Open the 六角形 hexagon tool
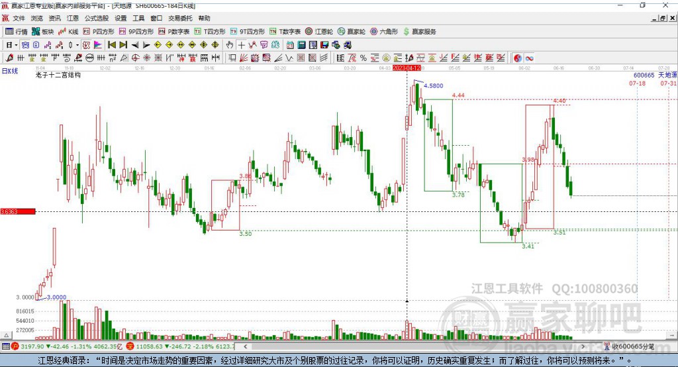 coord(384,32)
